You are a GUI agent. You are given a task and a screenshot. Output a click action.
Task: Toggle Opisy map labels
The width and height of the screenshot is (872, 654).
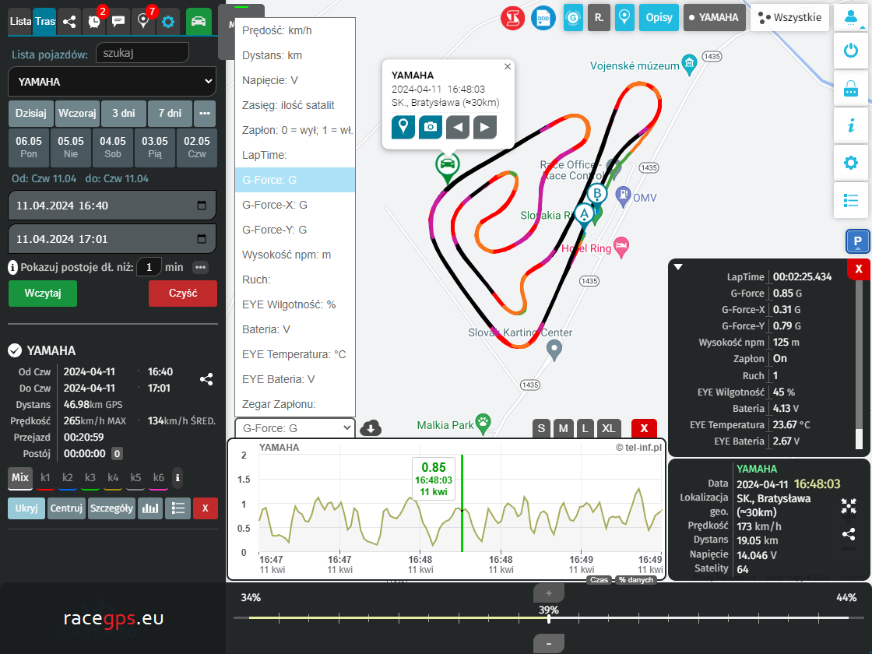[x=659, y=17]
